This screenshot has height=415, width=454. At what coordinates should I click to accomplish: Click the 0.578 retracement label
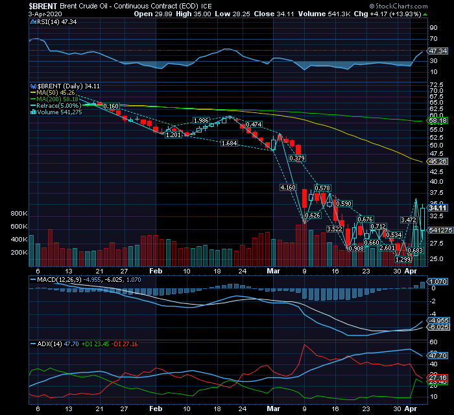(322, 188)
